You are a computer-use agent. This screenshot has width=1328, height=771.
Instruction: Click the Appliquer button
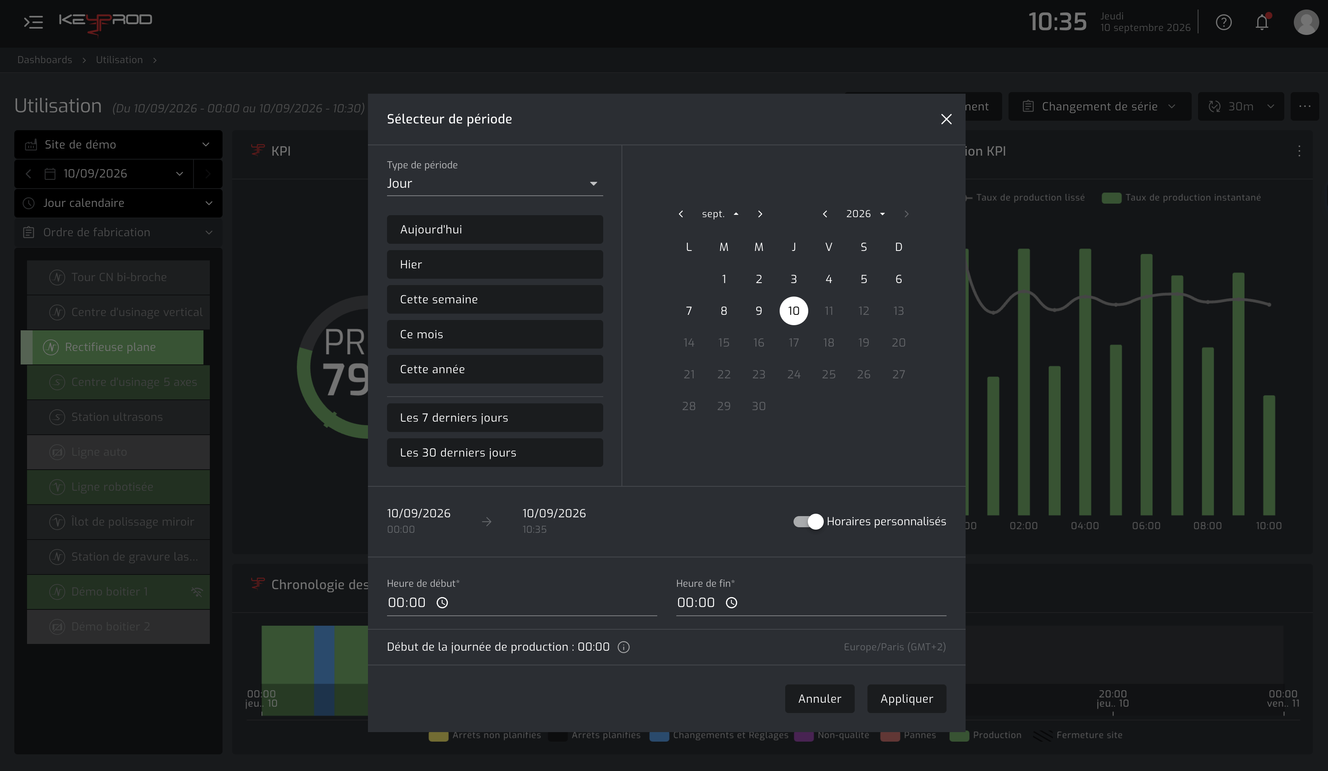[906, 699]
